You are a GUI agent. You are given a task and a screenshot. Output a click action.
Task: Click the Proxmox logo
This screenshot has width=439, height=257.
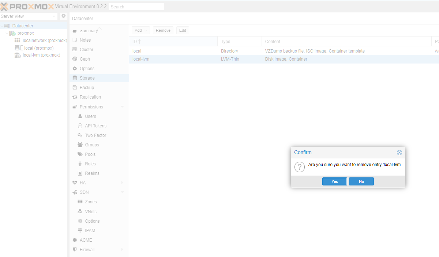click(x=27, y=7)
